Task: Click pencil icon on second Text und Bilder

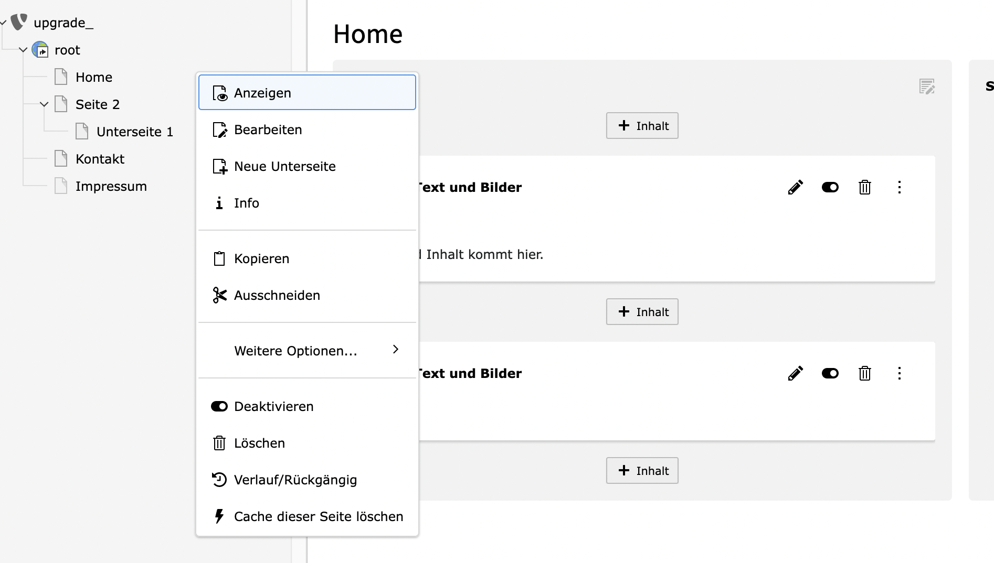Action: pyautogui.click(x=795, y=373)
